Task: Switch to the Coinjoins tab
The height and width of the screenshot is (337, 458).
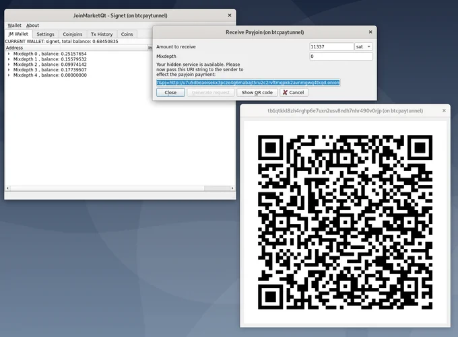Action: click(73, 34)
